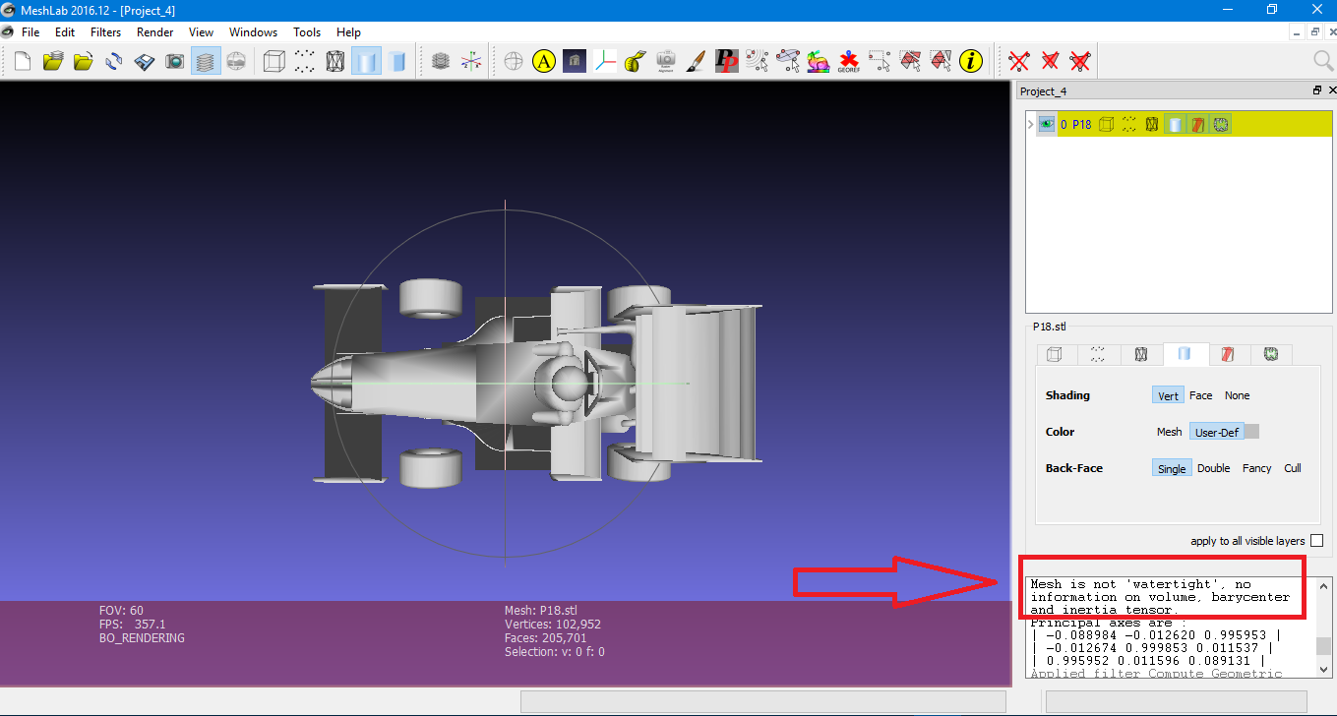Open the Z-Painting brush tool
Viewport: 1337px width, 716px height.
(x=696, y=61)
